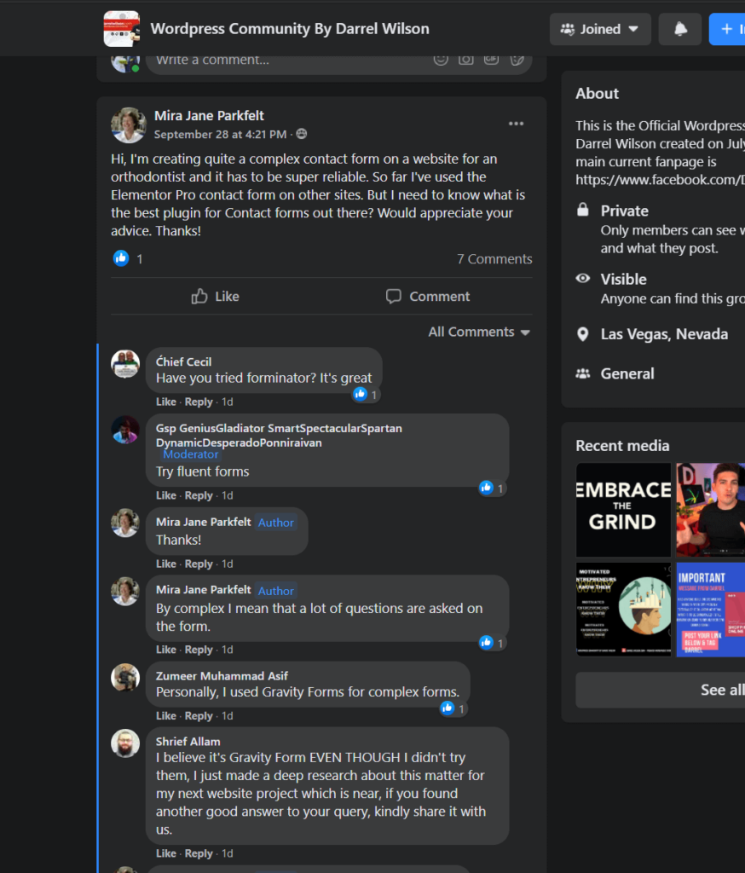Open the 7 Comments count link
The height and width of the screenshot is (873, 745).
click(494, 259)
